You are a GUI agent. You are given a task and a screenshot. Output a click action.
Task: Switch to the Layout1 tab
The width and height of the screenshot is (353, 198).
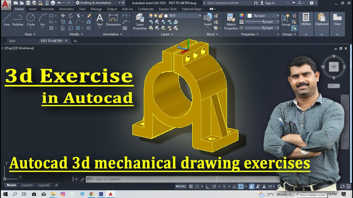27,185
